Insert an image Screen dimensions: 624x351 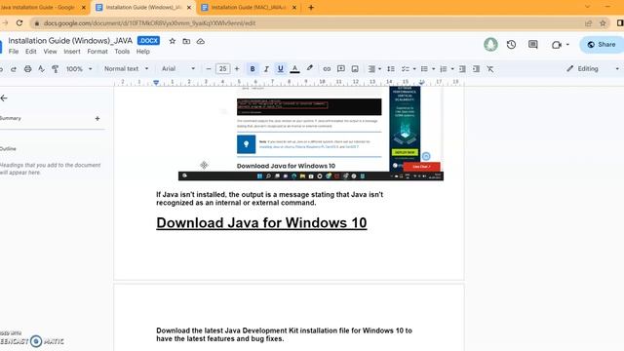[x=355, y=69]
